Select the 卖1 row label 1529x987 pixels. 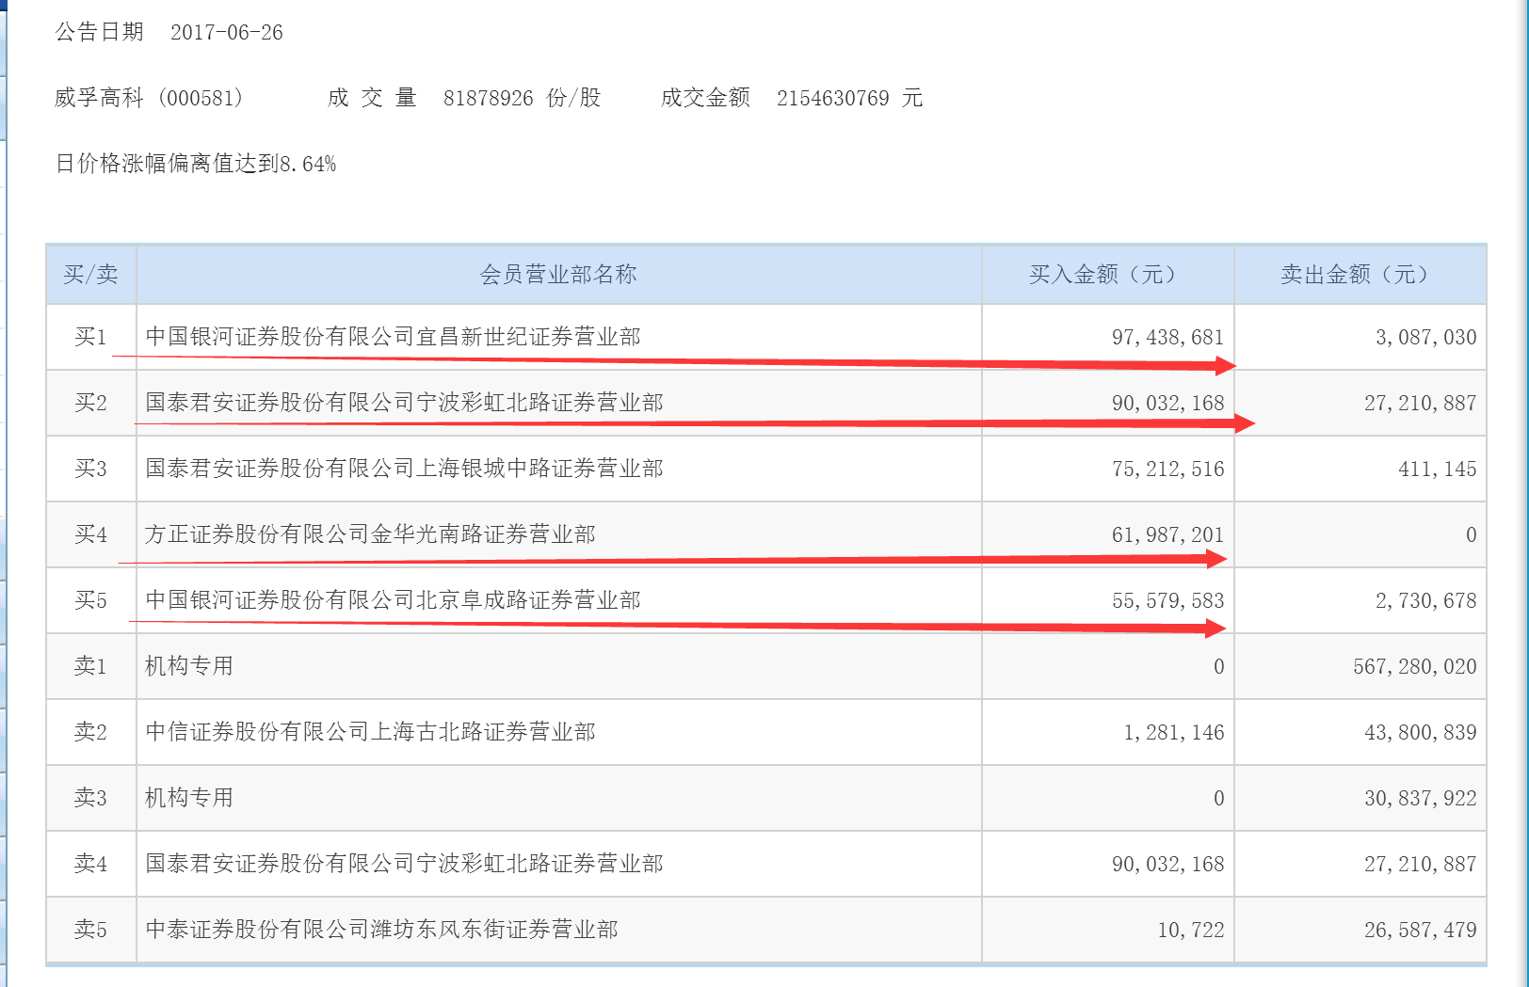[x=91, y=666]
